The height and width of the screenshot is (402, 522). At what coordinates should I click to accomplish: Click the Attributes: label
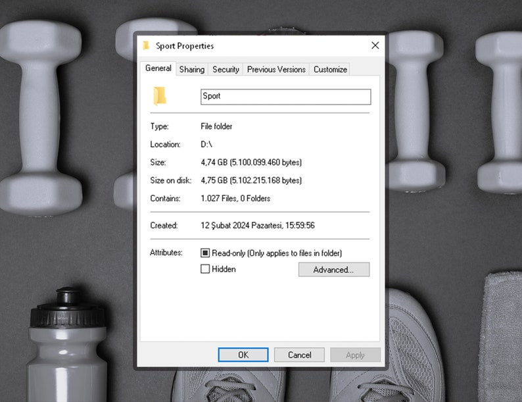coord(166,253)
